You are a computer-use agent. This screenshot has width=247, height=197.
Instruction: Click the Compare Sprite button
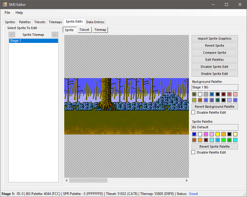pos(214,53)
